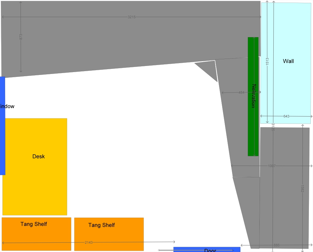313x252 pixels.
Task: Select the 886 dimension label
Action: [x=277, y=245]
